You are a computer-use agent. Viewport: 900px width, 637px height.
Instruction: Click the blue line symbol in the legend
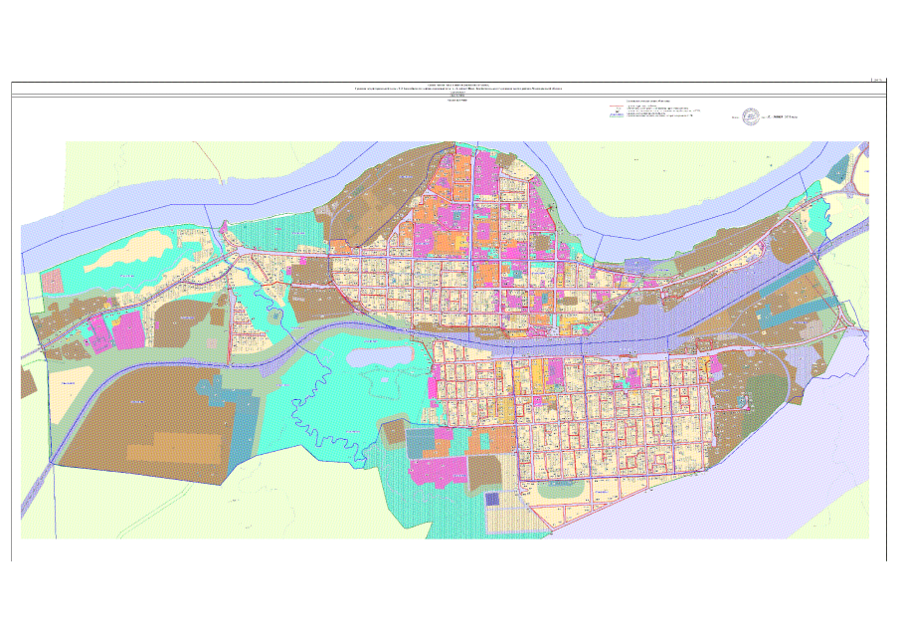[617, 116]
